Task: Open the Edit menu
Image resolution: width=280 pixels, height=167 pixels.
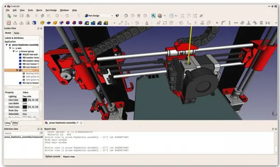Action: pyautogui.click(x=14, y=10)
